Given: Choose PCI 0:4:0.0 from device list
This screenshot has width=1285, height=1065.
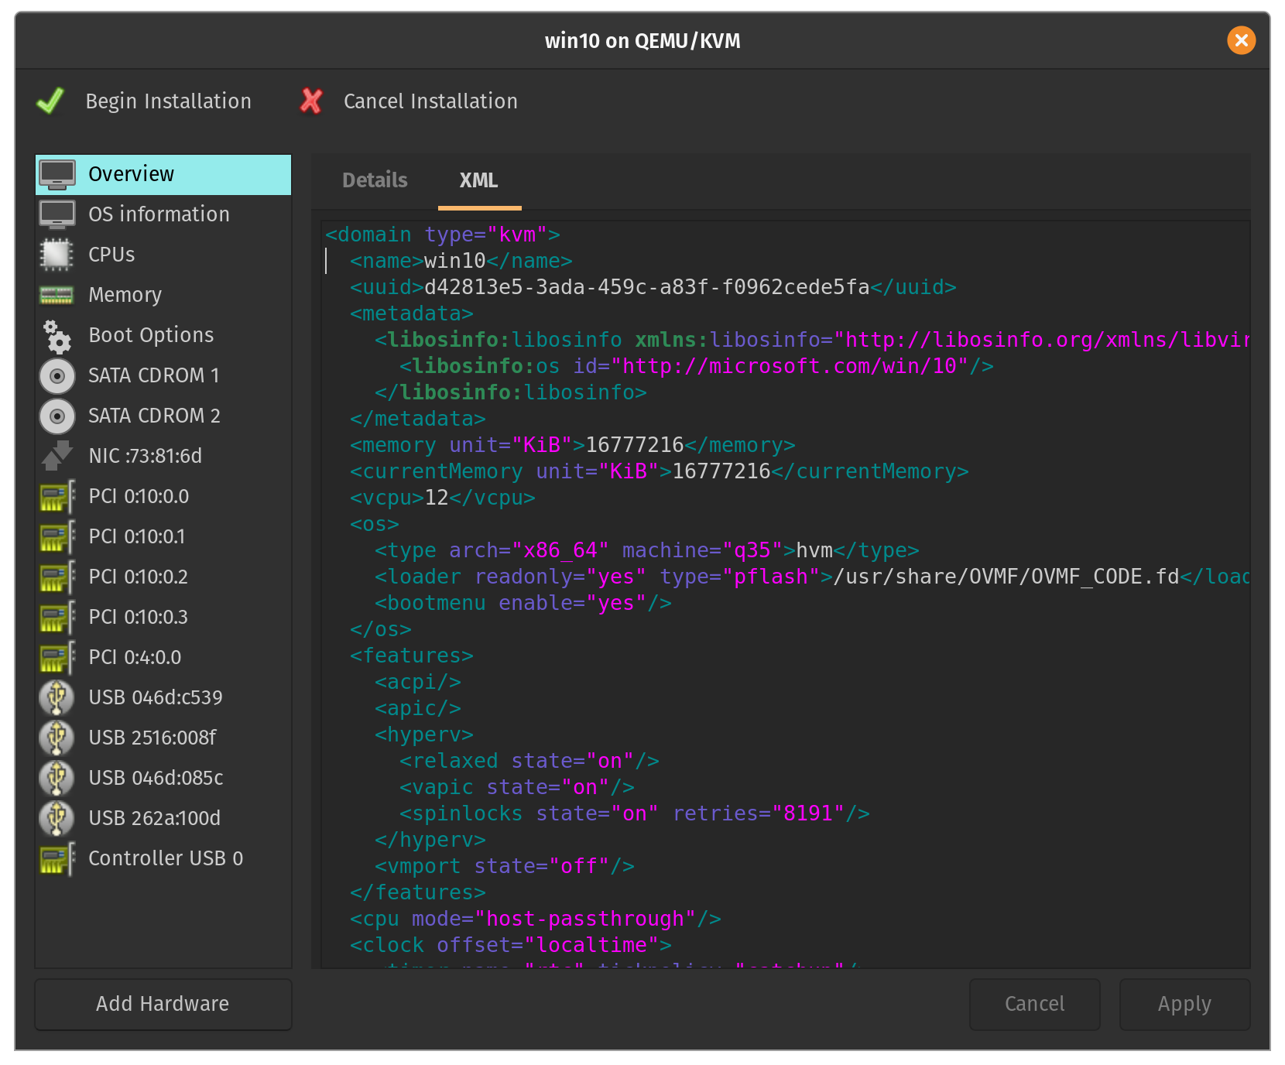Looking at the screenshot, I should click(135, 657).
